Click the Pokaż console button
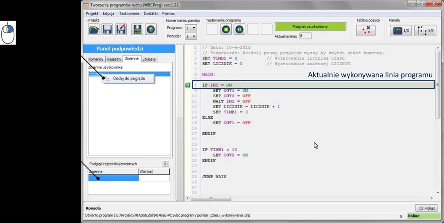This screenshot has width=444, height=223. [427, 208]
